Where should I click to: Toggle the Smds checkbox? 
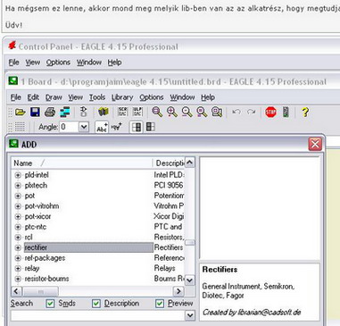point(50,304)
